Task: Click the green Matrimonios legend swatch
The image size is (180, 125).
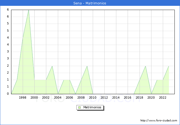Action: point(79,107)
